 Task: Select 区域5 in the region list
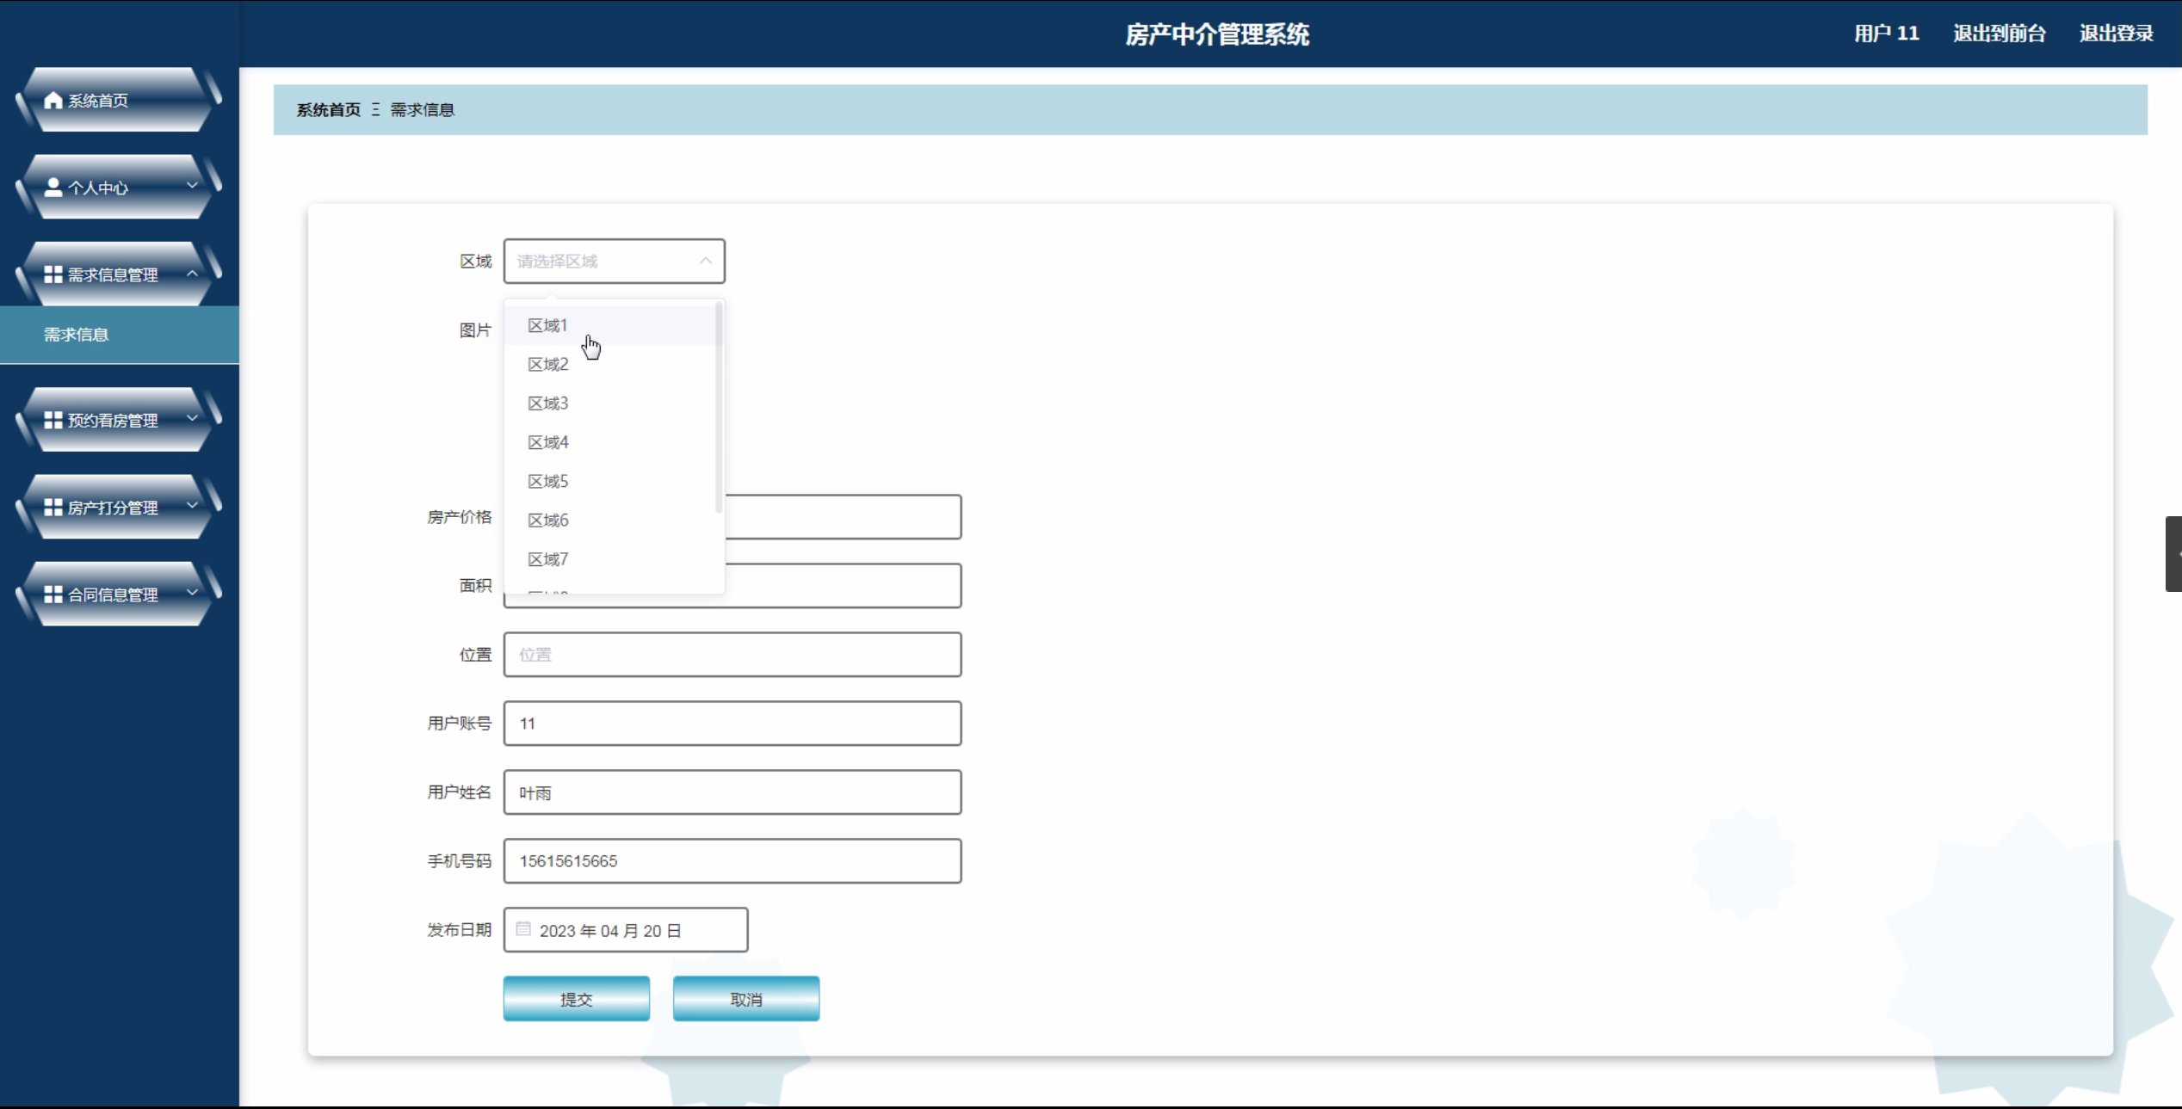pyautogui.click(x=548, y=481)
